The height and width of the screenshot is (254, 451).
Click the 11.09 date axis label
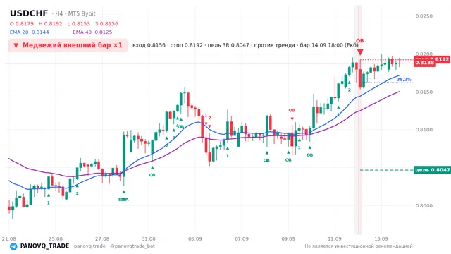[335, 238]
